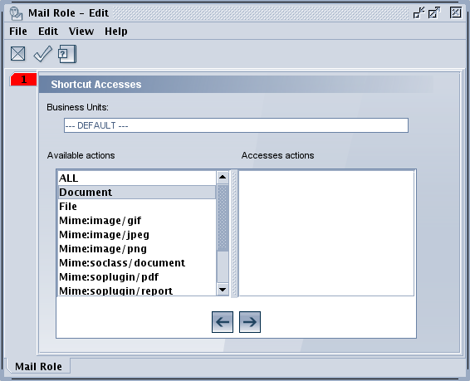
Task: Open the File menu
Action: (18, 32)
